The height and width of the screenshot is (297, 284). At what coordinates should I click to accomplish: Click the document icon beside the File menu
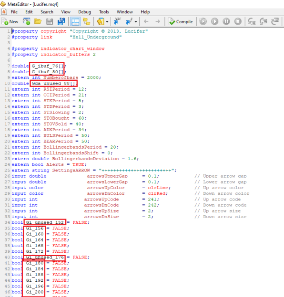[4, 12]
